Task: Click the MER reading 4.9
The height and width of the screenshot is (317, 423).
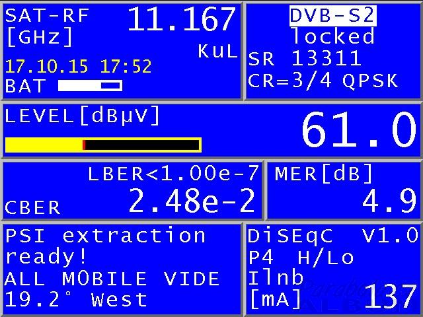Action: [x=389, y=201]
